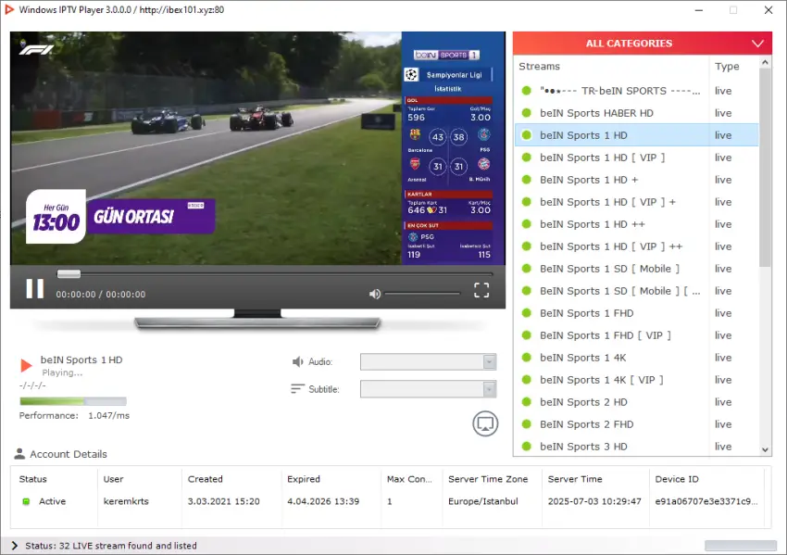Click the Server Time column header
The width and height of the screenshot is (787, 555).
tap(575, 479)
